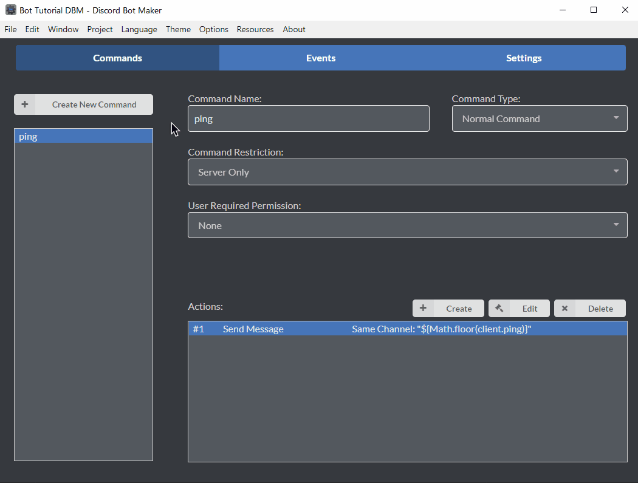
Task: Select the #1 Send Message action row
Action: (x=407, y=329)
